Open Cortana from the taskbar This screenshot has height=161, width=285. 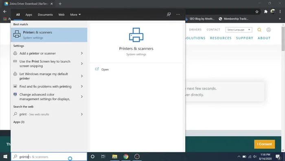[x=92, y=157]
